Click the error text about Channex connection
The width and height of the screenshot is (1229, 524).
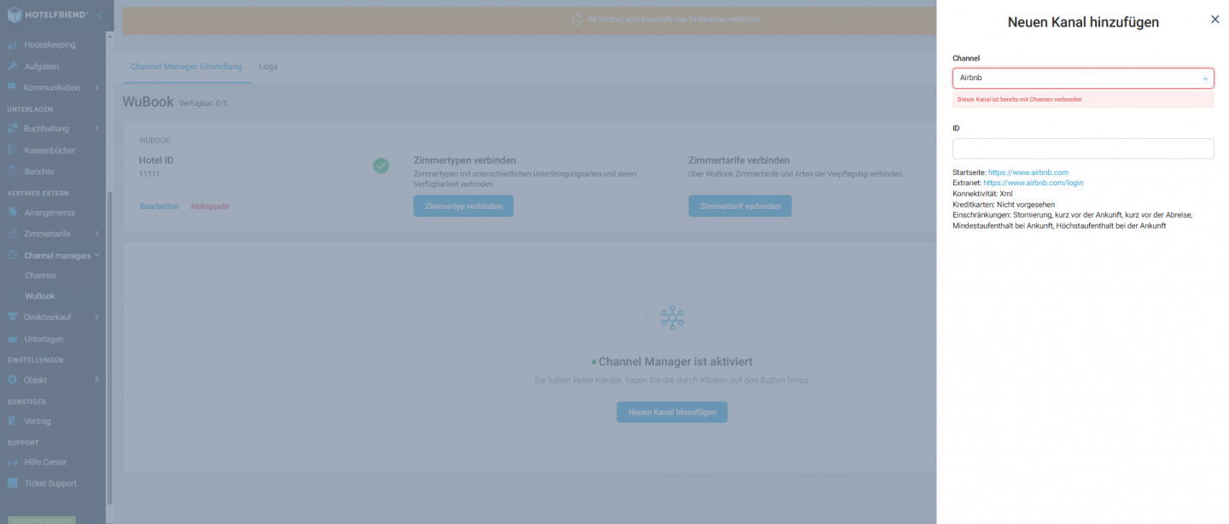pyautogui.click(x=1020, y=100)
